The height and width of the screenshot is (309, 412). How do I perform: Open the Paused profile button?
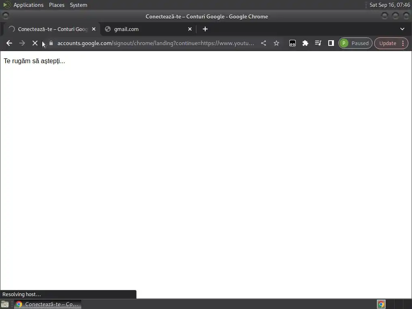[x=355, y=43]
